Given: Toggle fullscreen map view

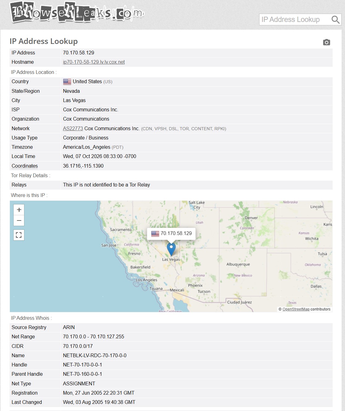Looking at the screenshot, I should [x=19, y=235].
